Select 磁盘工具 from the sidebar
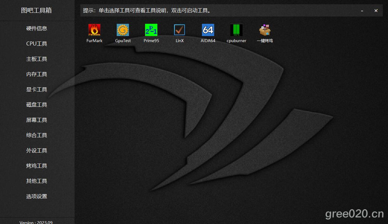This screenshot has width=388, height=224. point(37,105)
